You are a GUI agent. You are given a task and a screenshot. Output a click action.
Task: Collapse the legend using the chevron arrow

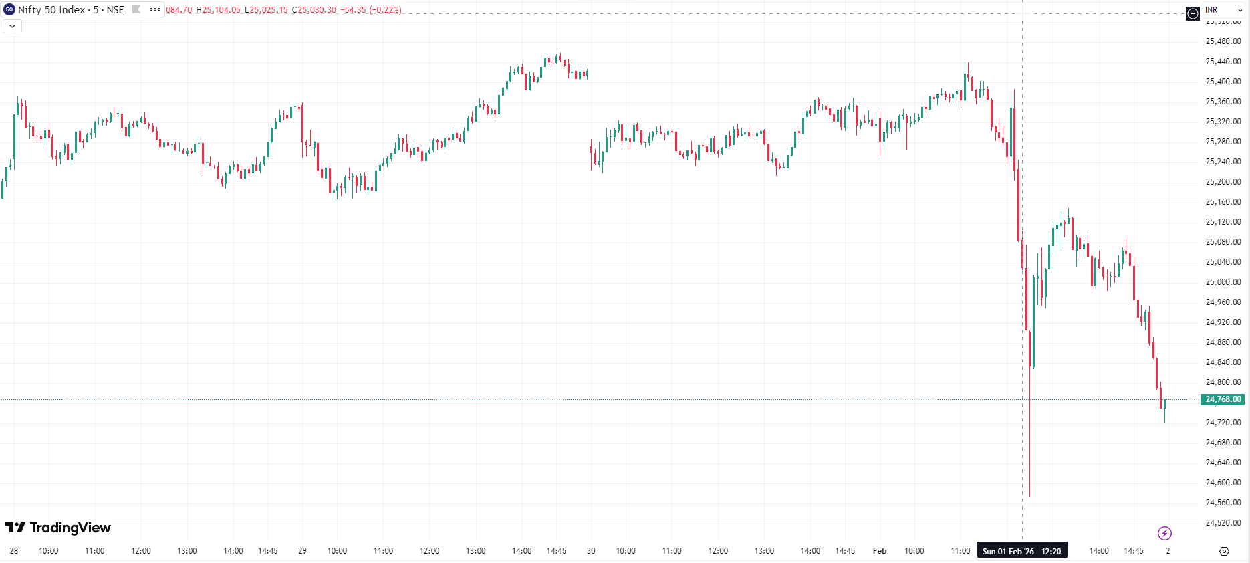click(x=12, y=26)
